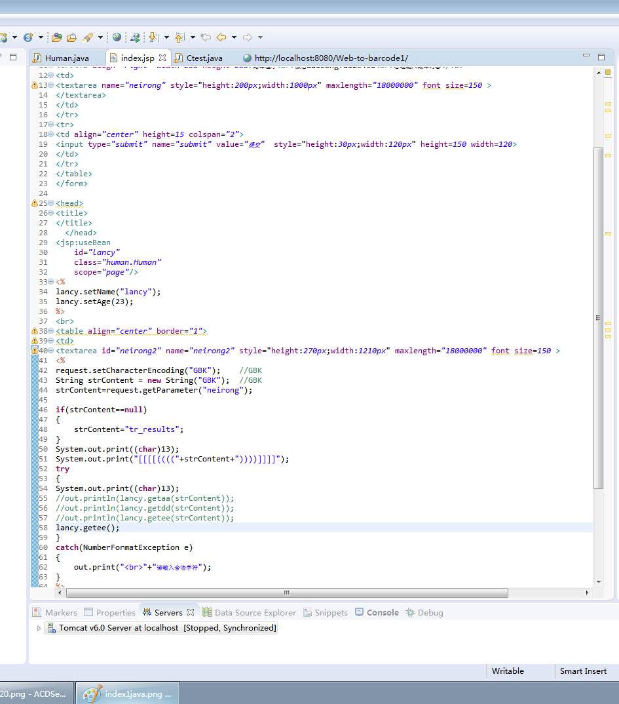Collapse the code fold at line 12

click(50, 75)
